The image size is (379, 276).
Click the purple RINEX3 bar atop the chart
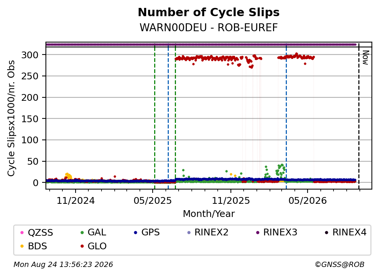coord(201,45)
